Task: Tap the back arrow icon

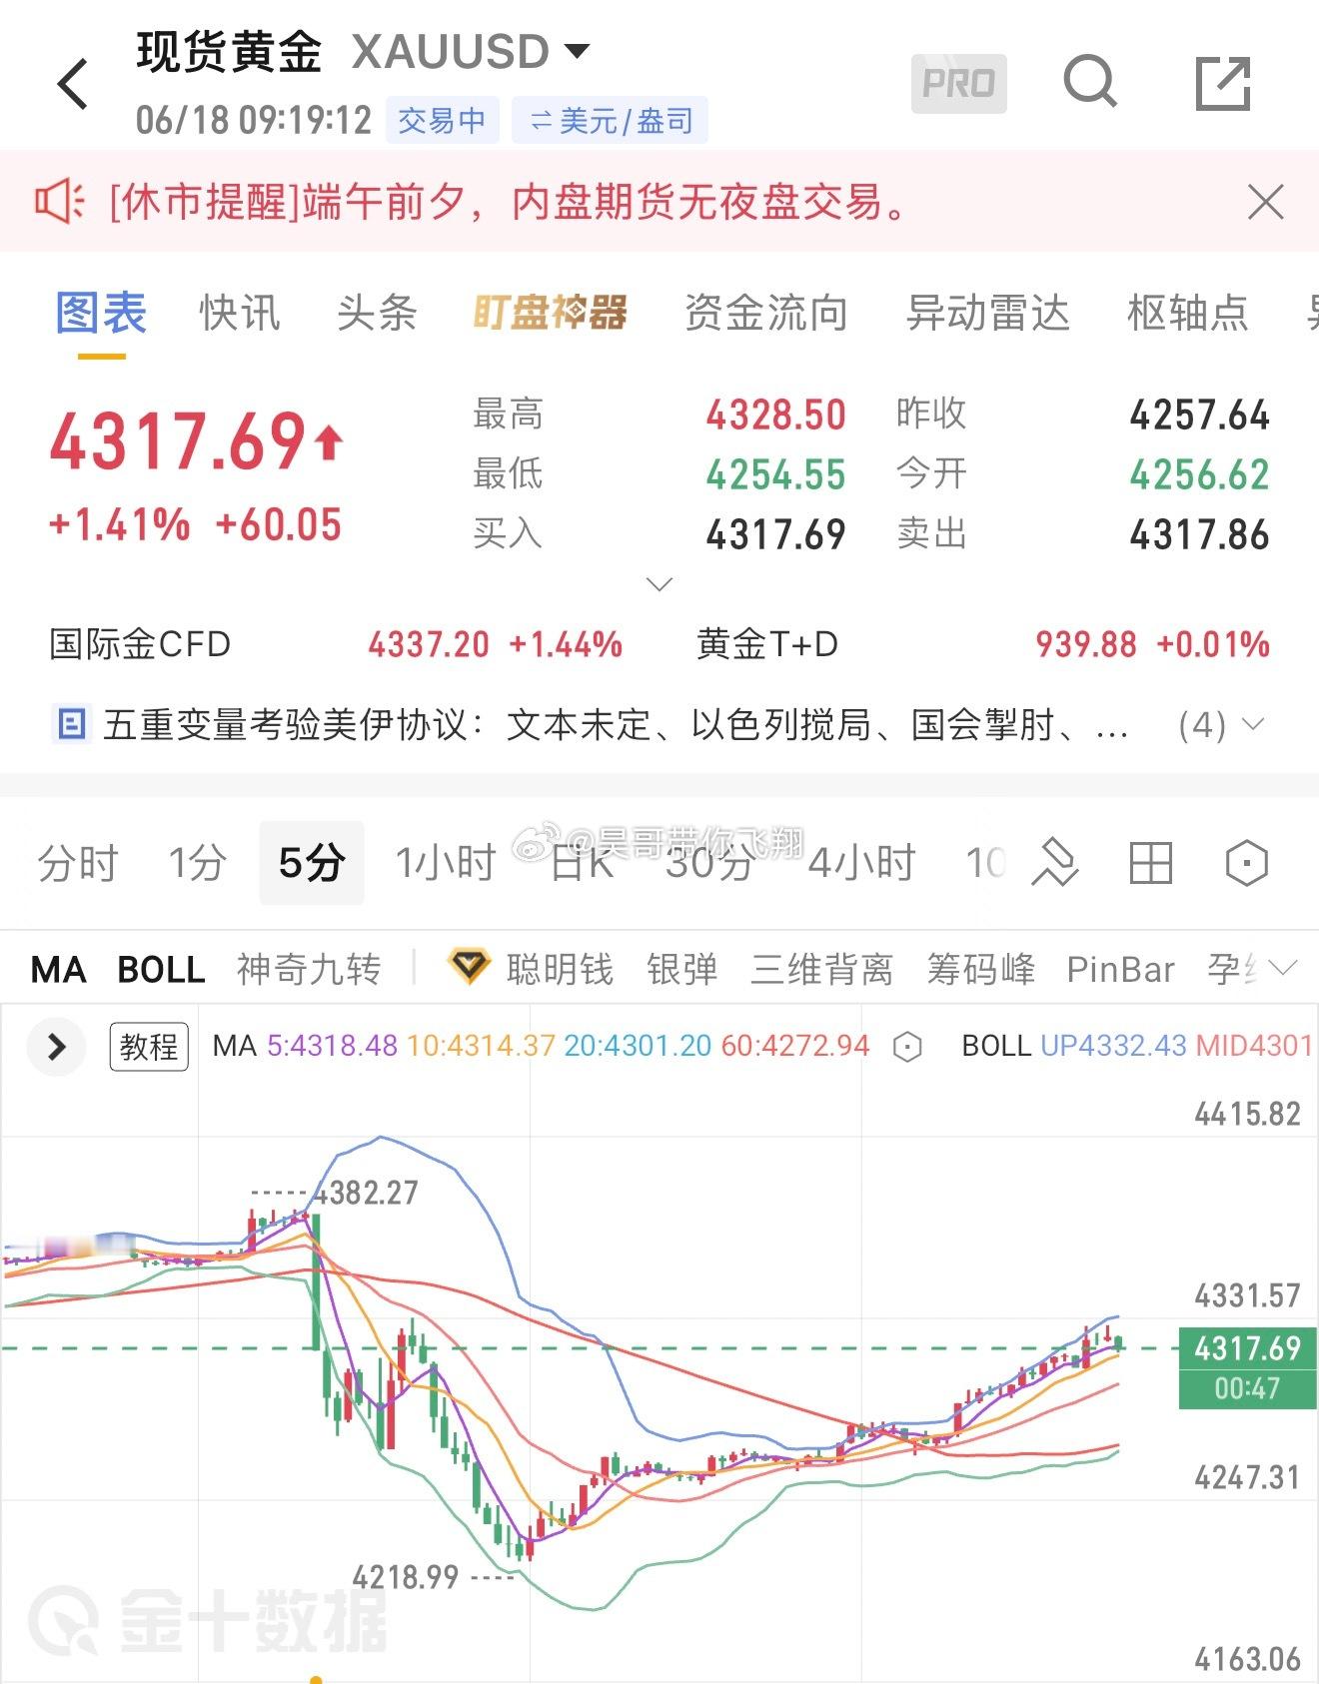Action: click(x=74, y=83)
